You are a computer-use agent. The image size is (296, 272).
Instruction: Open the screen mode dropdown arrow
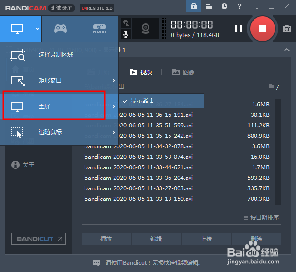[x=38, y=29]
